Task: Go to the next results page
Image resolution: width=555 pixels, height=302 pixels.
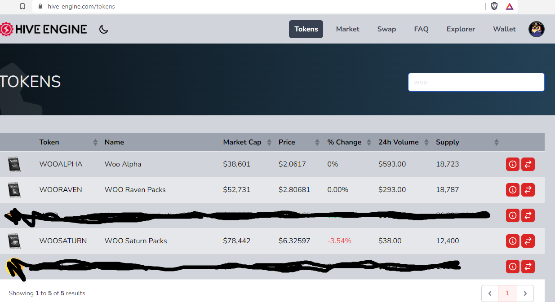Action: tap(525, 293)
